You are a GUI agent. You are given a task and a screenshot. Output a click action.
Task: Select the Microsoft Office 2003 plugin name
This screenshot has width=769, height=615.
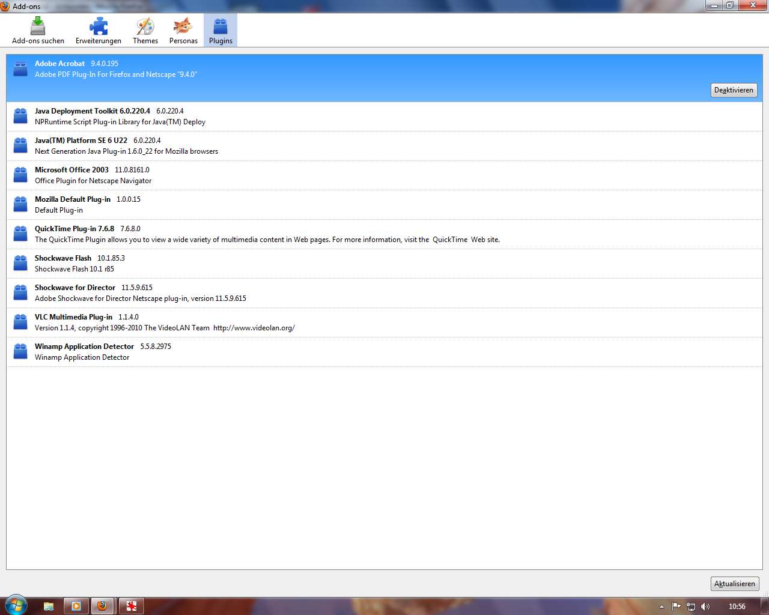[71, 170]
